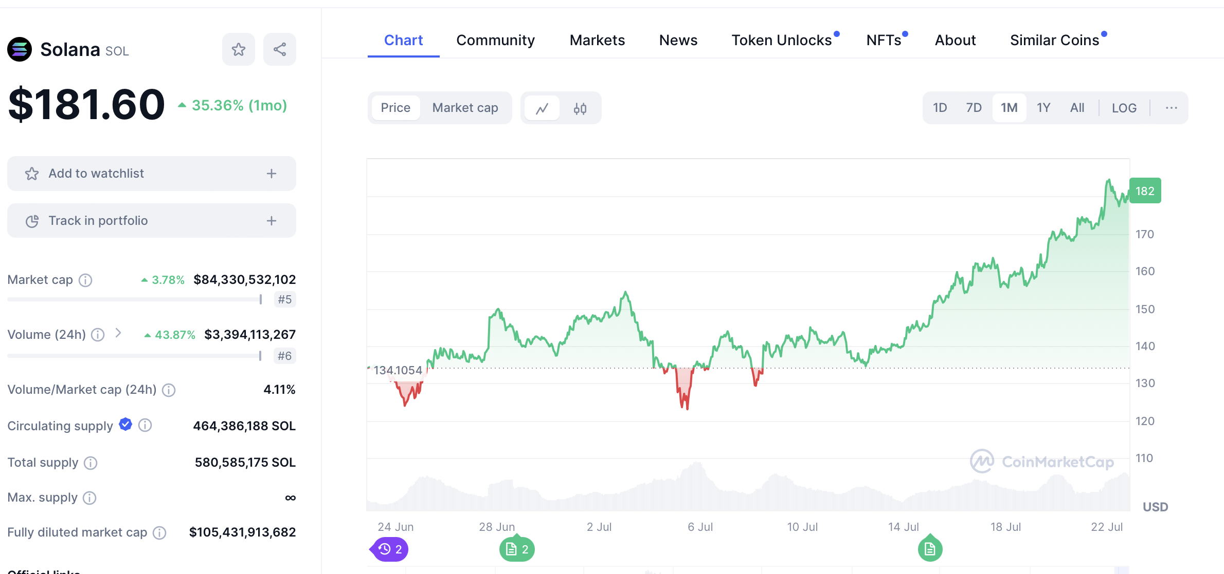Expand Track in portfolio plus button

[x=272, y=221]
